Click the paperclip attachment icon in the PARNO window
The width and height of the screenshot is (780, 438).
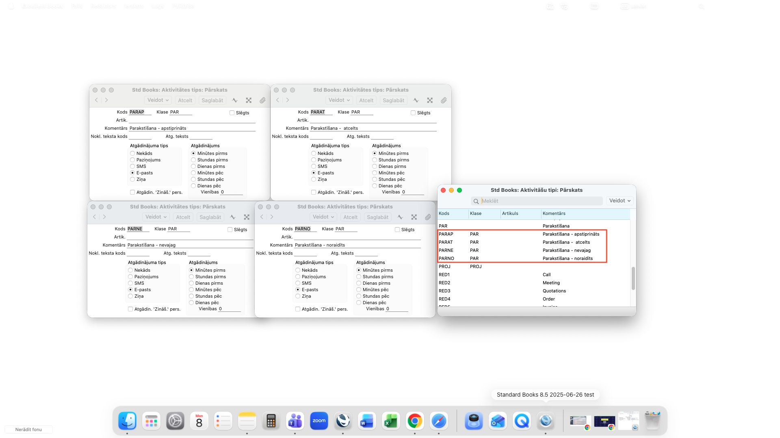coord(428,217)
